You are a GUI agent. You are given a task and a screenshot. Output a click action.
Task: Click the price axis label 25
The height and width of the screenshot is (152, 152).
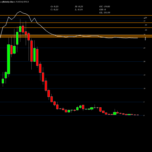coord(144,48)
